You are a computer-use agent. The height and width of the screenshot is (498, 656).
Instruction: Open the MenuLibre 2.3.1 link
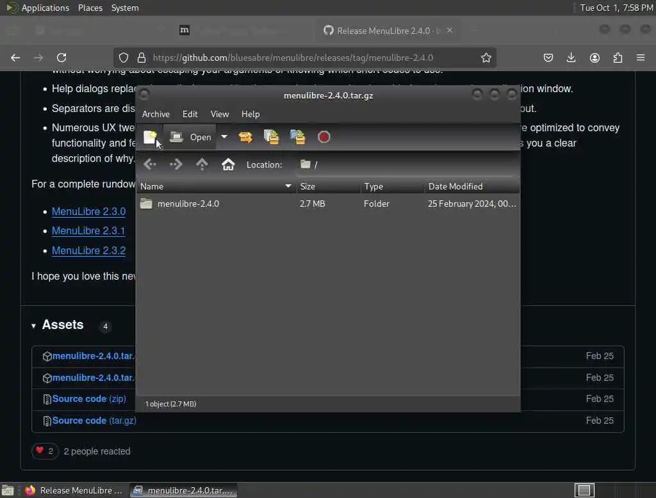tap(88, 231)
